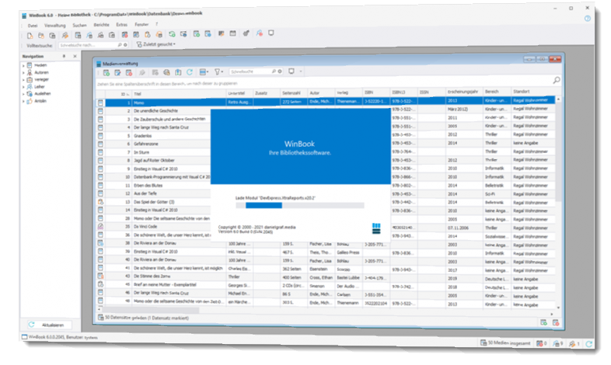Sort by the Titel column header
Screen dimensions: 611x365
pyautogui.click(x=179, y=94)
